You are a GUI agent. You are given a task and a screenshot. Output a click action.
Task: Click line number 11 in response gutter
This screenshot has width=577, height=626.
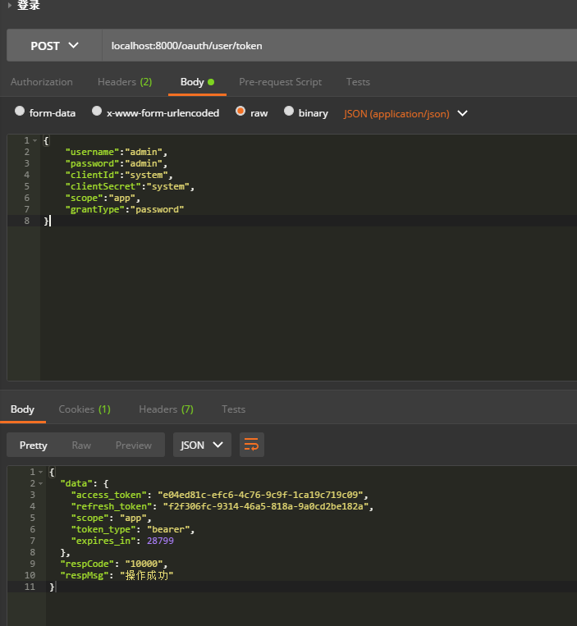(x=30, y=587)
